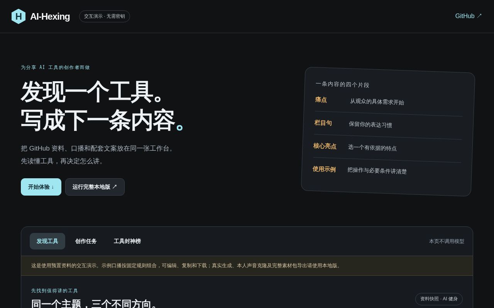The image size is (494, 308).
Task: Open the GitHub link in the header
Action: click(469, 16)
